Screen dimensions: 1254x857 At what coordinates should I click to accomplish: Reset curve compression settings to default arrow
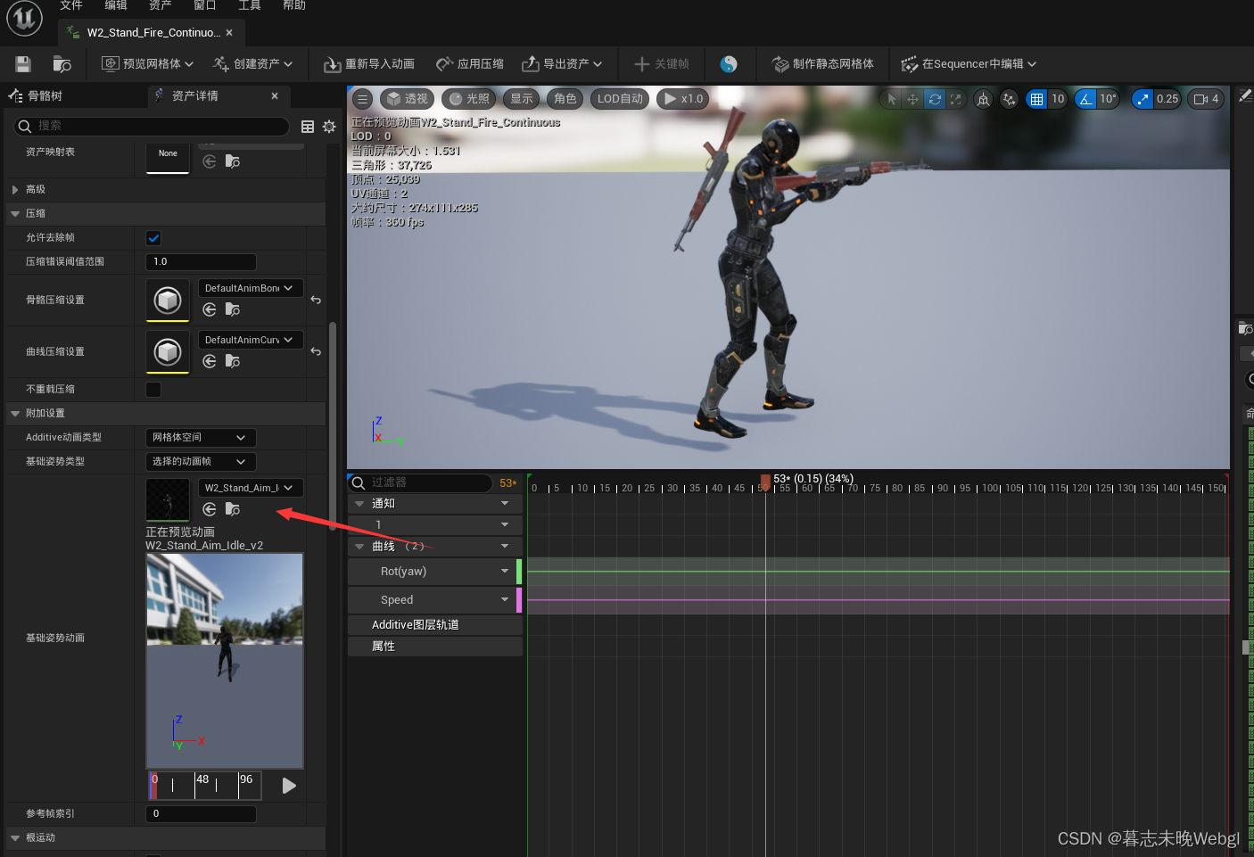[x=316, y=352]
